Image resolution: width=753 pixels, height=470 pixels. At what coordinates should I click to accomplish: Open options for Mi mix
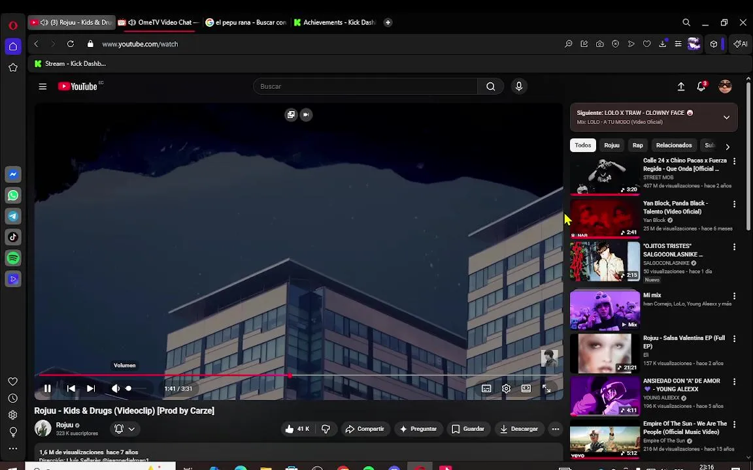click(x=734, y=296)
